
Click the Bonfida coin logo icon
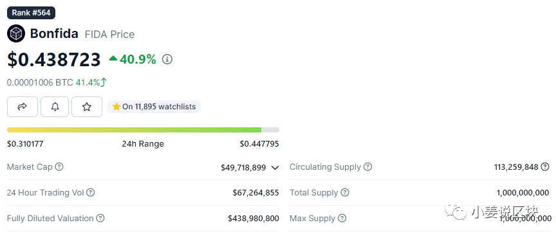pos(16,33)
